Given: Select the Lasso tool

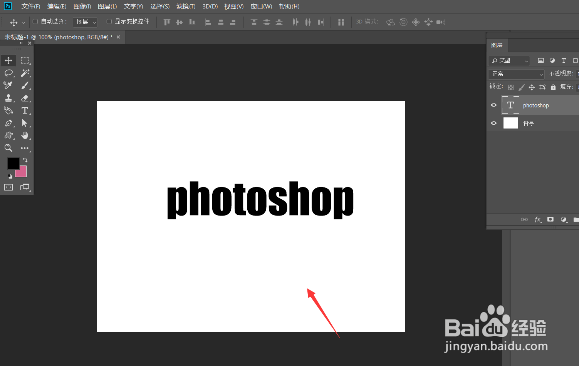Looking at the screenshot, I should (8, 73).
